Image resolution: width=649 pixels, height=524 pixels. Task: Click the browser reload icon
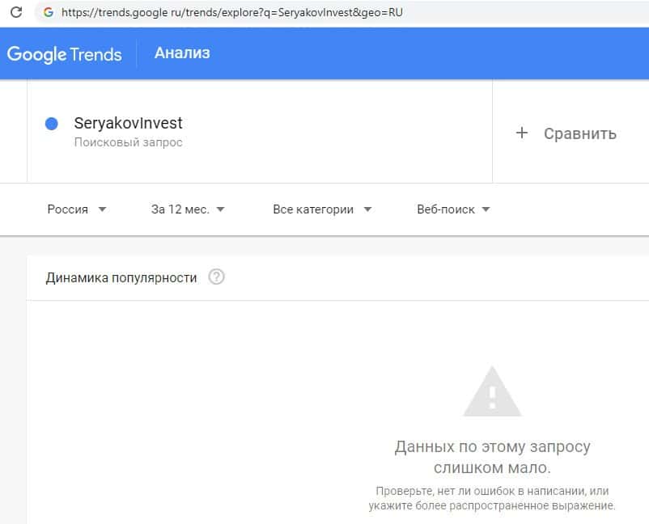[x=15, y=13]
